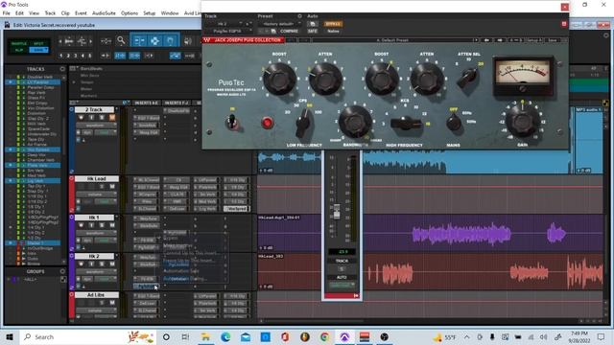614x345 pixels.
Task: Click the high frequency Boost knob
Action: [382, 79]
